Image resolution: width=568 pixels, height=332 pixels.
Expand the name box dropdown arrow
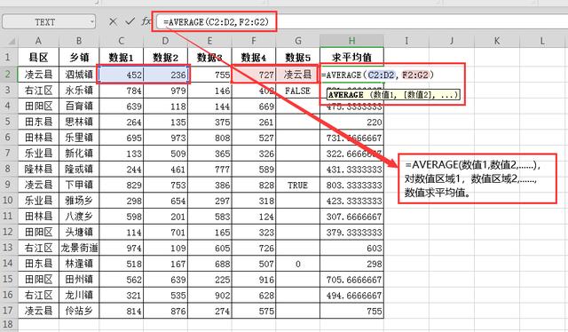[91, 22]
